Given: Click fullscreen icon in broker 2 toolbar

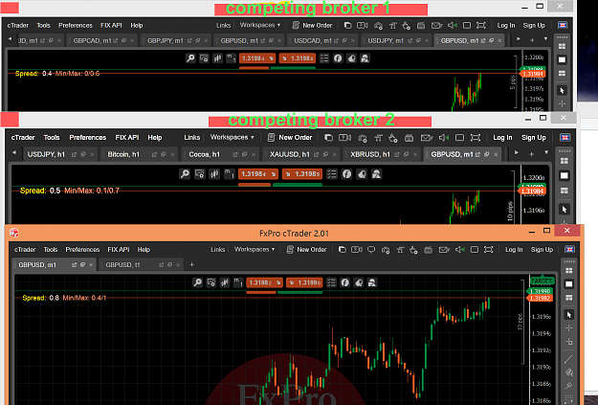Looking at the screenshot, I should [x=476, y=138].
